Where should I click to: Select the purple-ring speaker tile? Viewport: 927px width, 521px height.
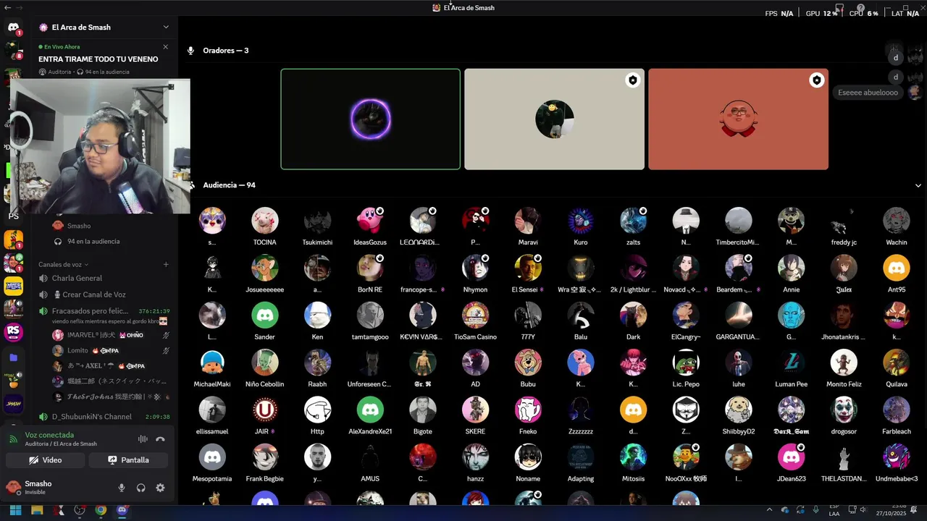coord(370,119)
